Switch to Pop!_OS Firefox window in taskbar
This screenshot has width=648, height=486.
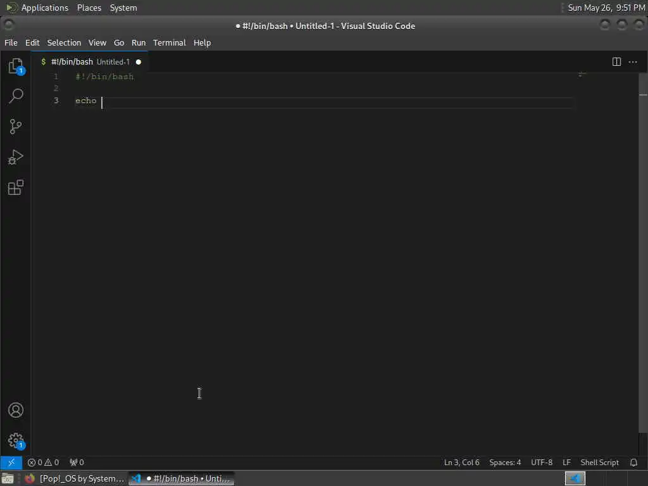pos(75,478)
